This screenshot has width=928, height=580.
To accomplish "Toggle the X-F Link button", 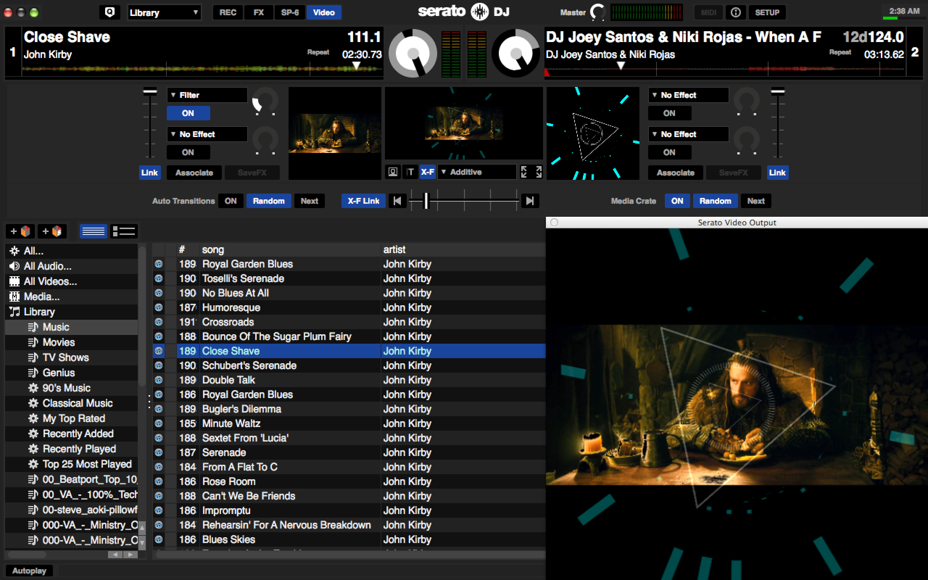I will click(363, 200).
